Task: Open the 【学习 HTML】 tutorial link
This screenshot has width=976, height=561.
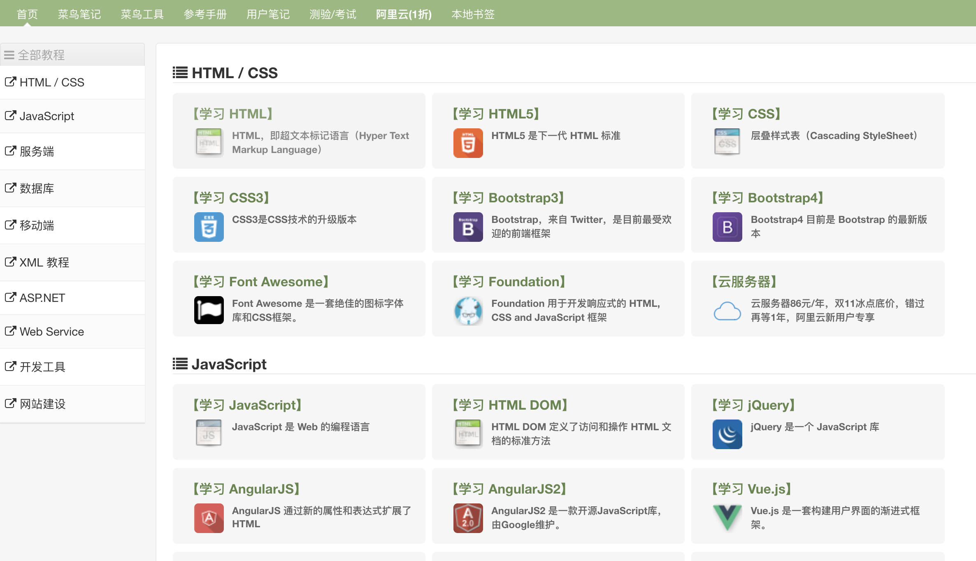Action: [x=233, y=114]
